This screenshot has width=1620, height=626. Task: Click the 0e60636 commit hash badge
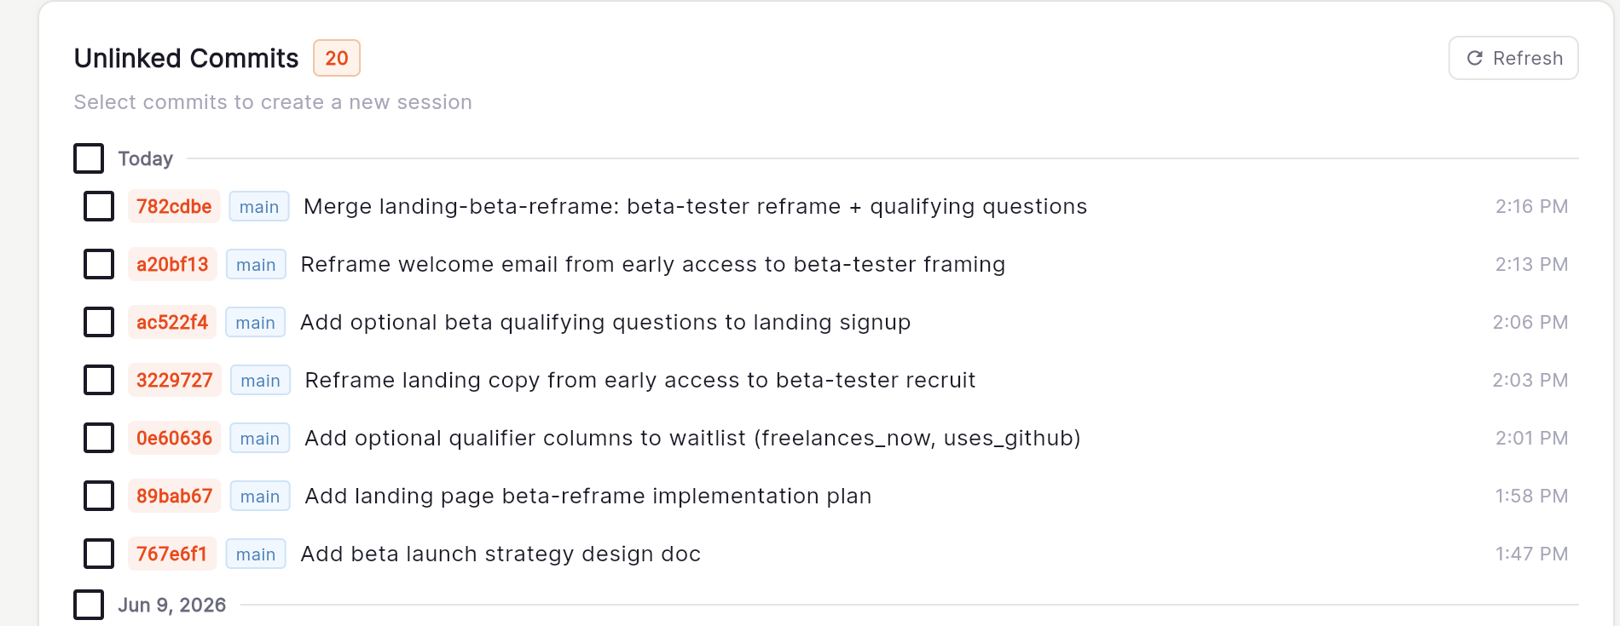coord(174,438)
